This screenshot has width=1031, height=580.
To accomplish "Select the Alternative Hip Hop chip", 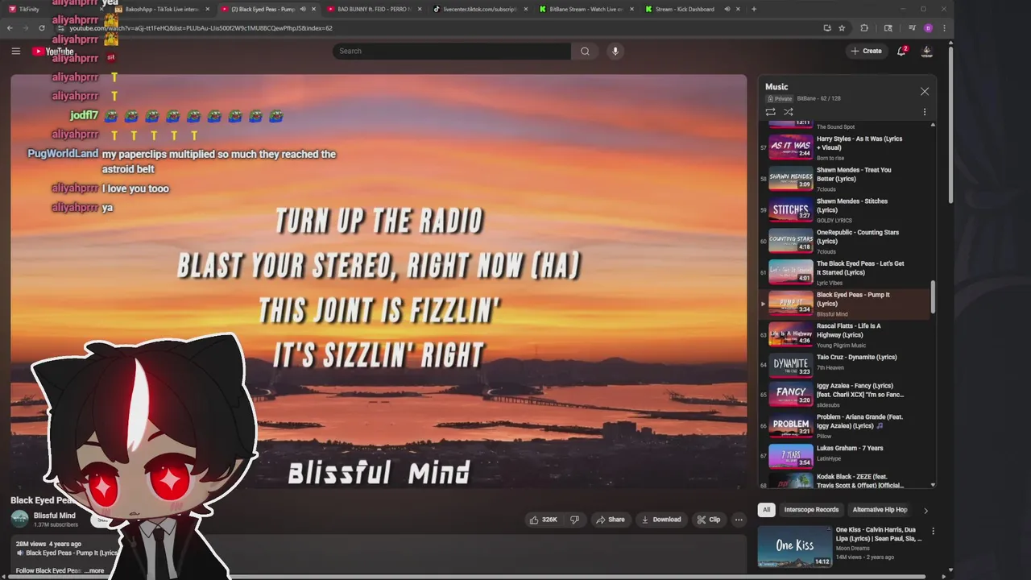I will (x=880, y=510).
